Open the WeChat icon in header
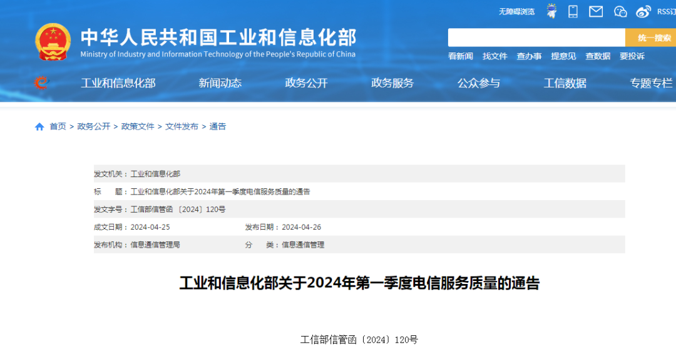 (x=620, y=11)
